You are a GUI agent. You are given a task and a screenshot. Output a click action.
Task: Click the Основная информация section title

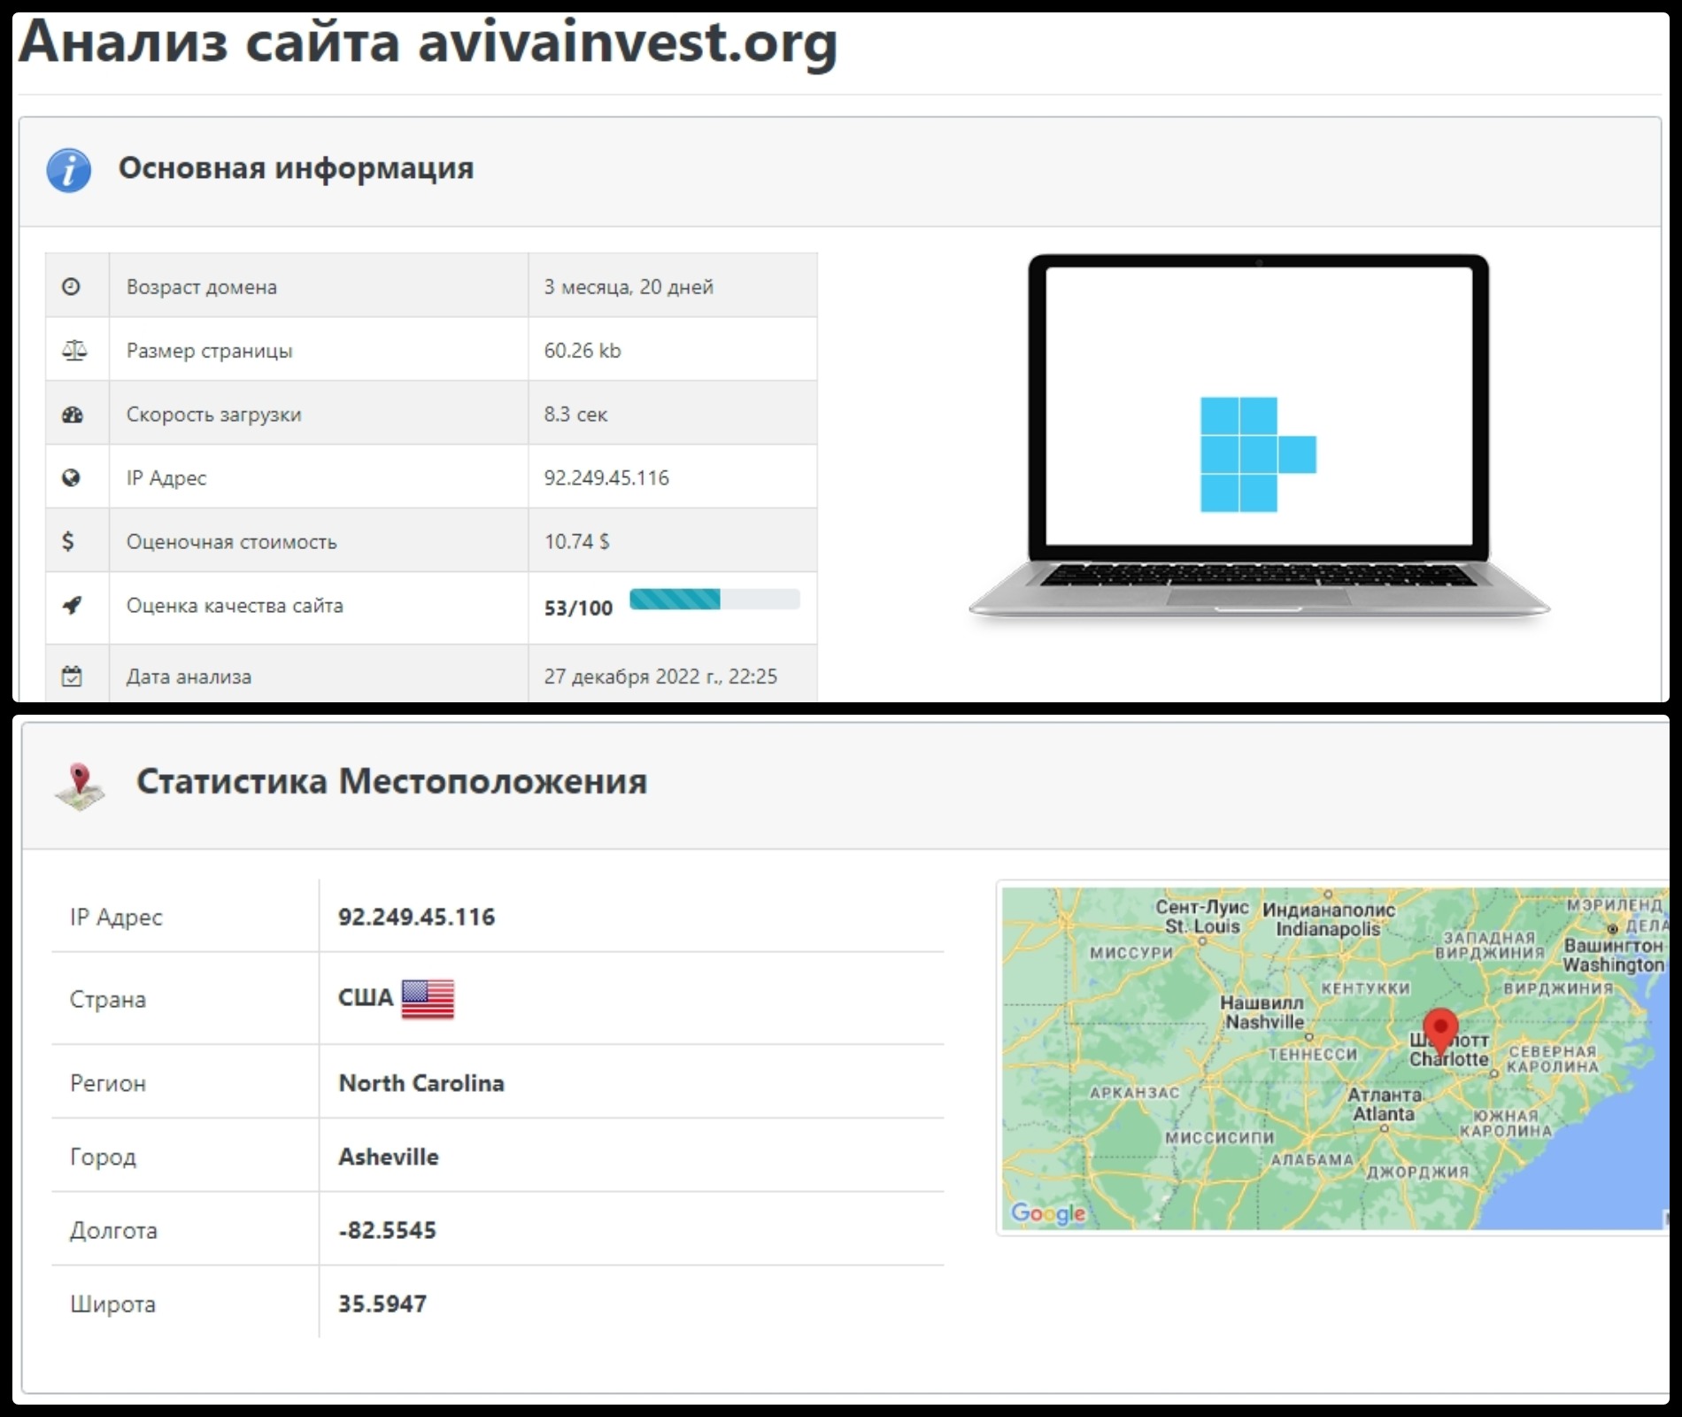click(297, 168)
